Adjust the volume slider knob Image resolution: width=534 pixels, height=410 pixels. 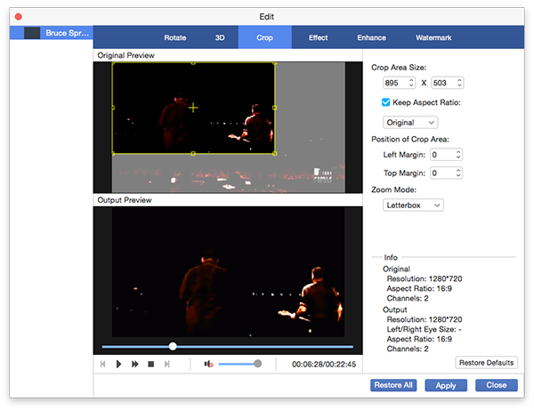tap(258, 364)
